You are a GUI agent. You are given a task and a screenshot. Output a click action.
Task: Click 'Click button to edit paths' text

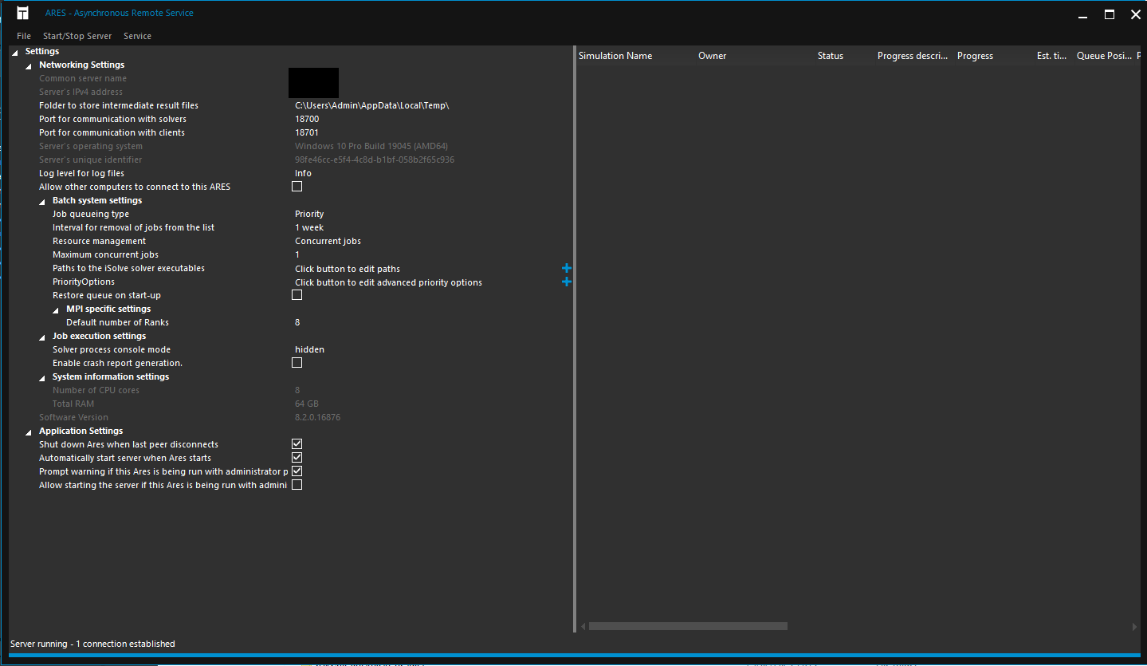click(348, 269)
